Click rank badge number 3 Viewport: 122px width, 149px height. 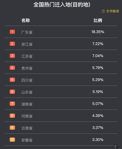12,56
